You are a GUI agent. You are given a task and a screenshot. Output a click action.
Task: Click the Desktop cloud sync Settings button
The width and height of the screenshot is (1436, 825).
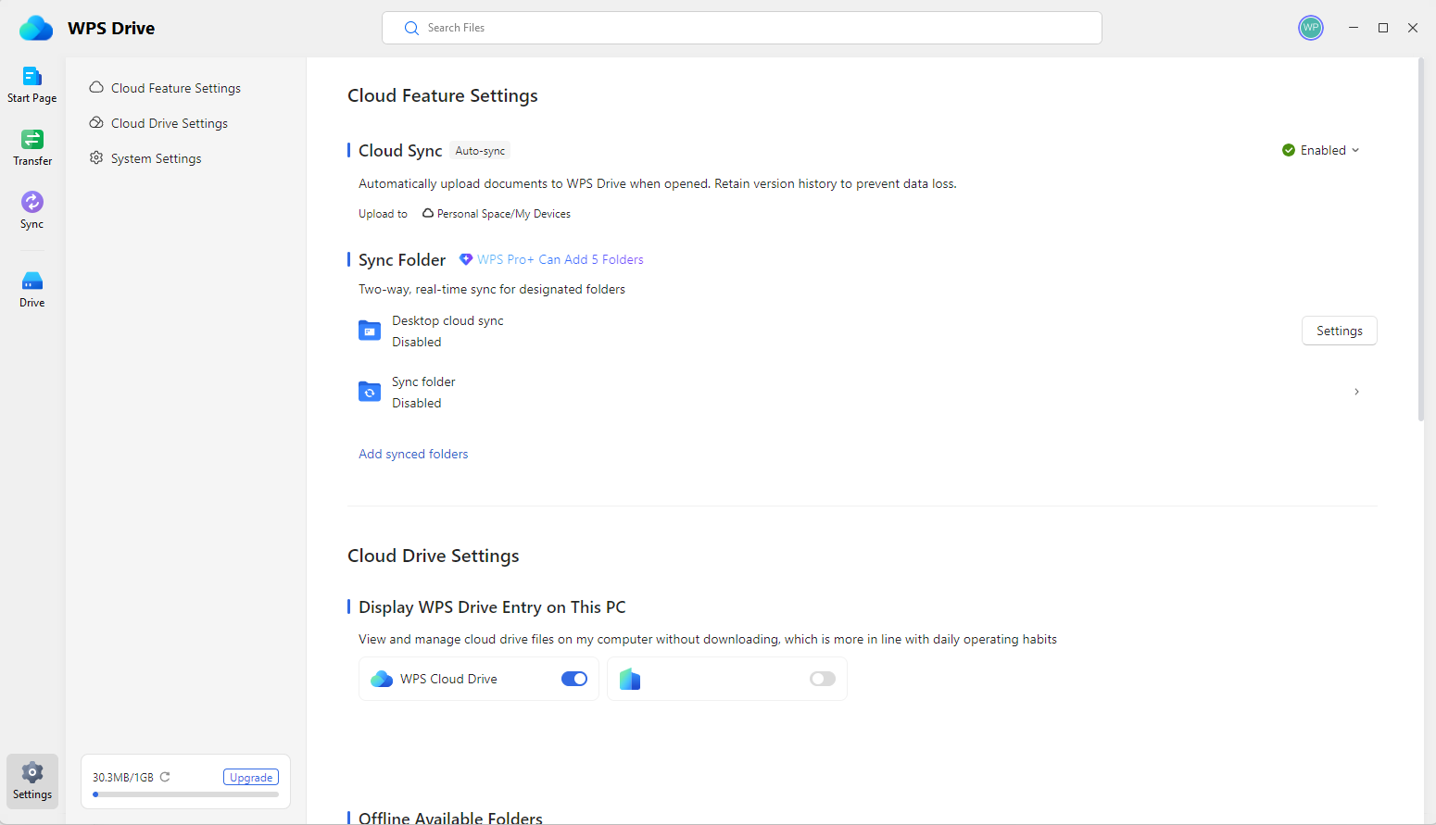1340,331
